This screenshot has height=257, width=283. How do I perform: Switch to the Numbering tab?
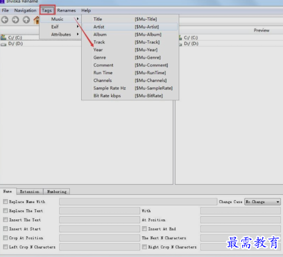[x=57, y=191]
